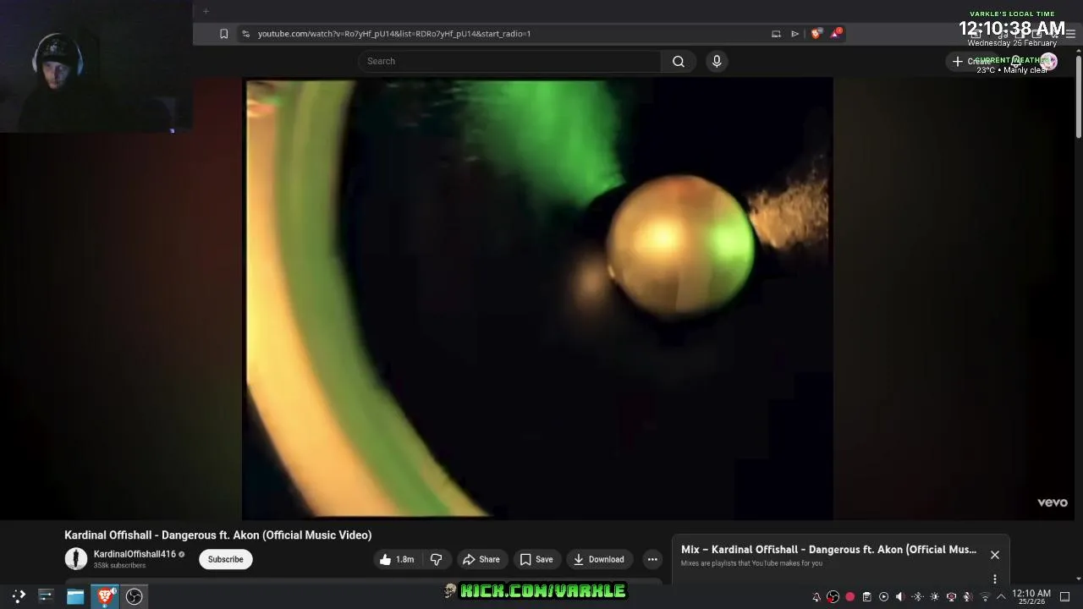
Task: Open the Brave hamburger menu
Action: pos(1070,34)
